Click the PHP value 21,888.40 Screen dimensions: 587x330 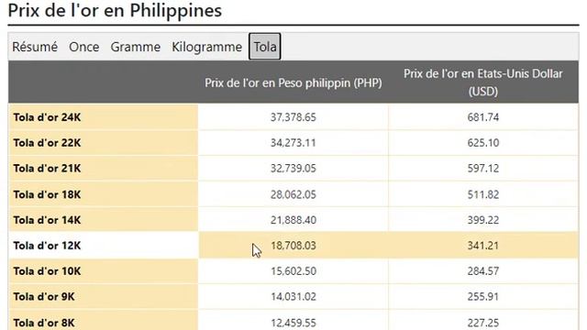[293, 220]
